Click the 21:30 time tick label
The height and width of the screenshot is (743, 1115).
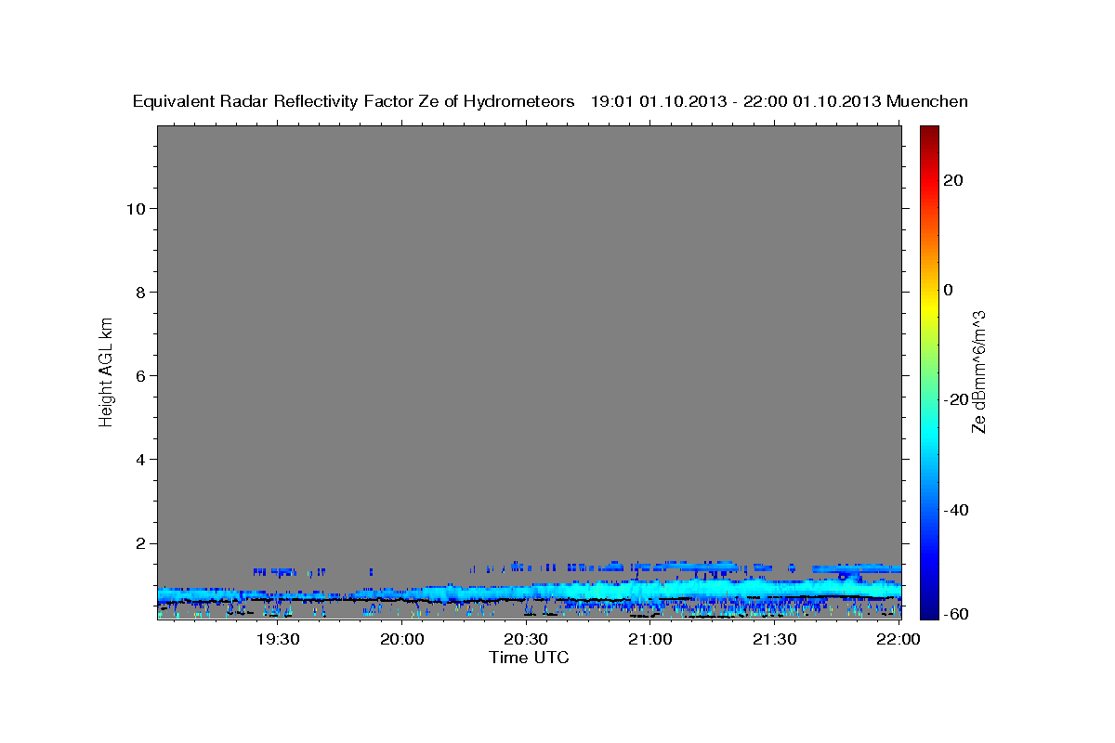(773, 639)
